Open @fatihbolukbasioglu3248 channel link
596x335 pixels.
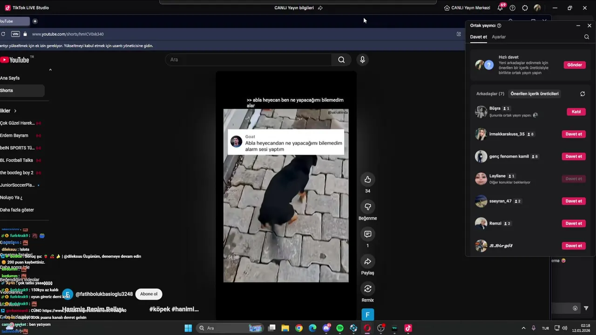tap(104, 294)
